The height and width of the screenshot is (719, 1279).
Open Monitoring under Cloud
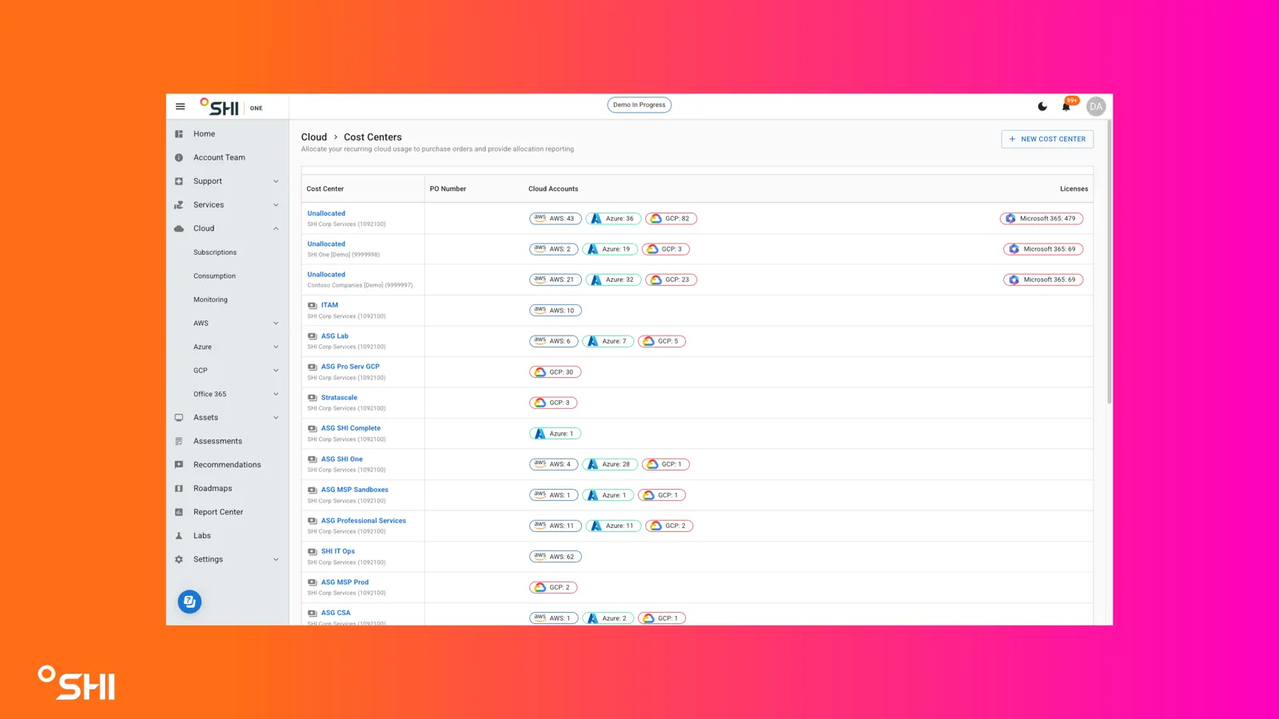(210, 300)
